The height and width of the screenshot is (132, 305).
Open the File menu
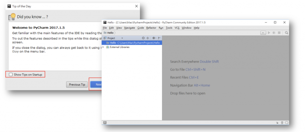[x=105, y=28]
